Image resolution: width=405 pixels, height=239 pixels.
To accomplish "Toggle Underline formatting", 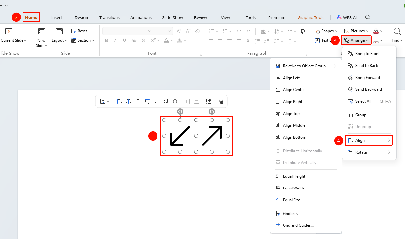I will click(124, 41).
